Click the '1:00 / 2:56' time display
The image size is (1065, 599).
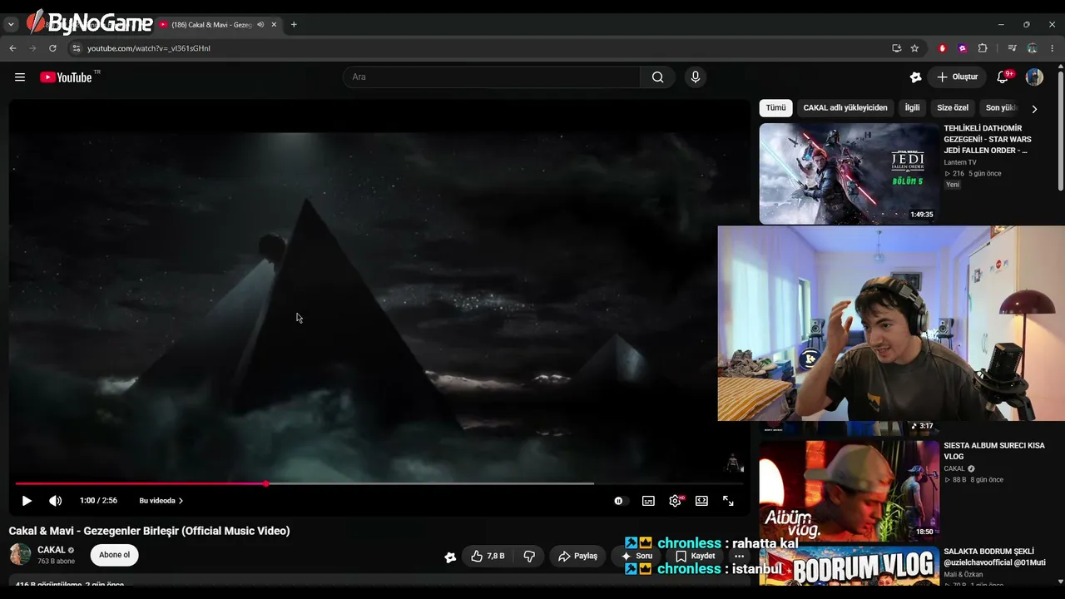(x=98, y=501)
